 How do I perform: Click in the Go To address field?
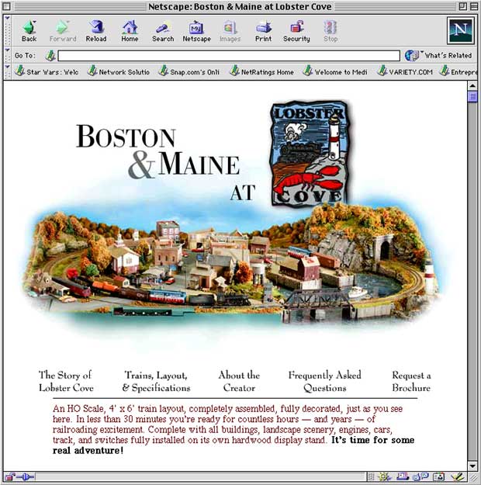pyautogui.click(x=230, y=56)
